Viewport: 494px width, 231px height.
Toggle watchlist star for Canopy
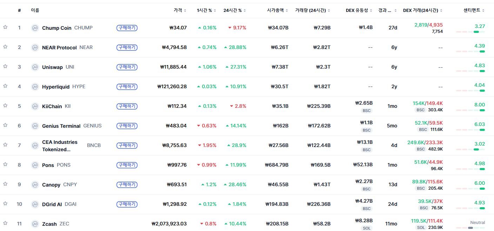point(5,184)
